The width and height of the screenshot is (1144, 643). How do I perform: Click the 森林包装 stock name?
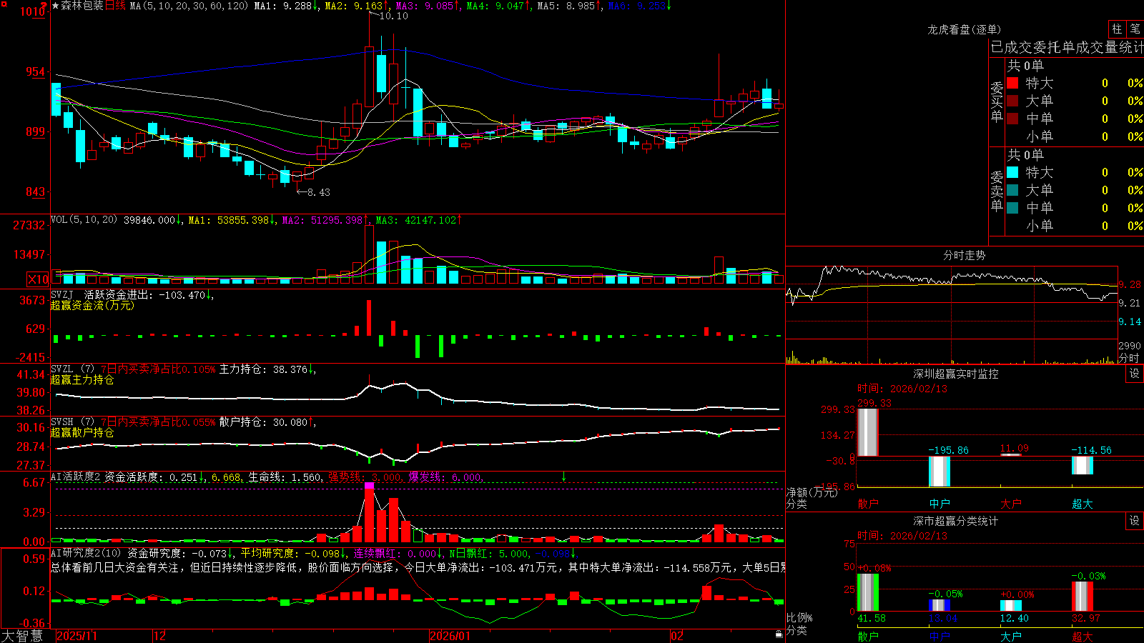point(82,6)
